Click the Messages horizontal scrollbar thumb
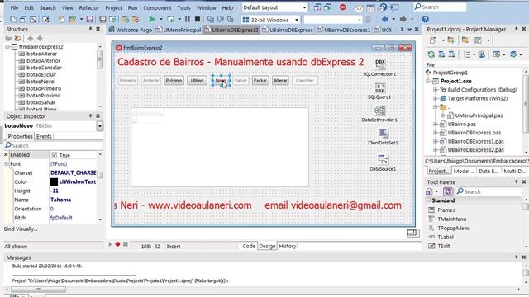Viewport: 529px width, 297px height. coord(38,290)
